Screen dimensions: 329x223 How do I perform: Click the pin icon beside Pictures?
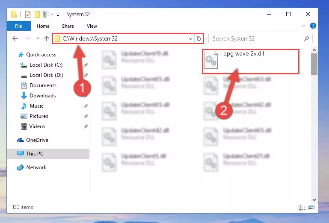coord(86,116)
